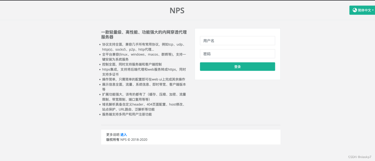Screen dimensions: 375x161
Task: Open the 进入 link under 更多说明
Action: point(123,135)
